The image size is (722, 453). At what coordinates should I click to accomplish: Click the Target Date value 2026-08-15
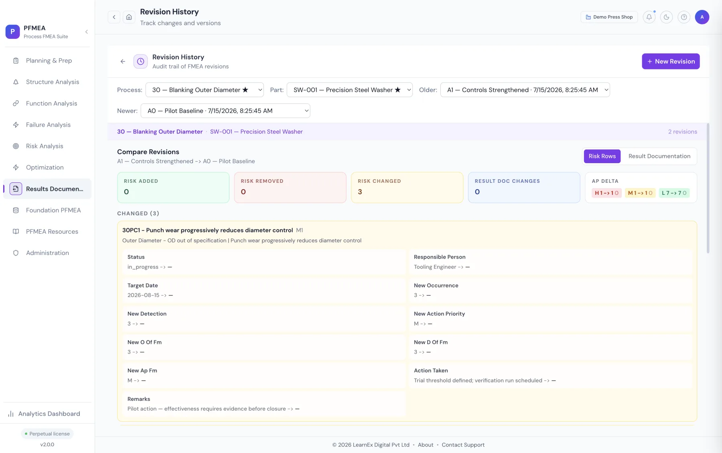(143, 295)
